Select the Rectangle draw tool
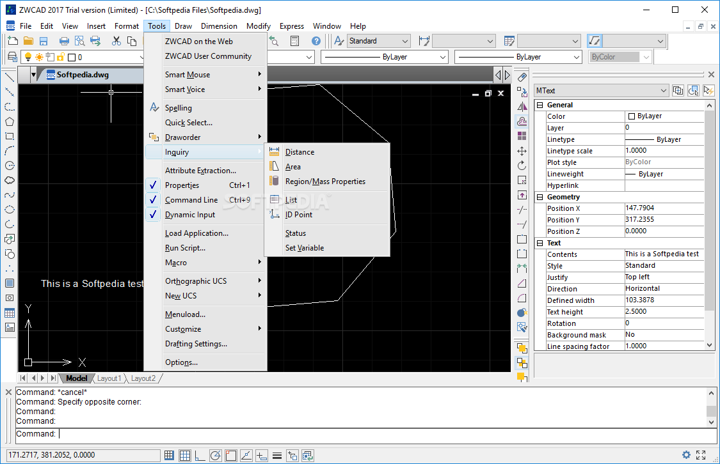 pyautogui.click(x=9, y=136)
